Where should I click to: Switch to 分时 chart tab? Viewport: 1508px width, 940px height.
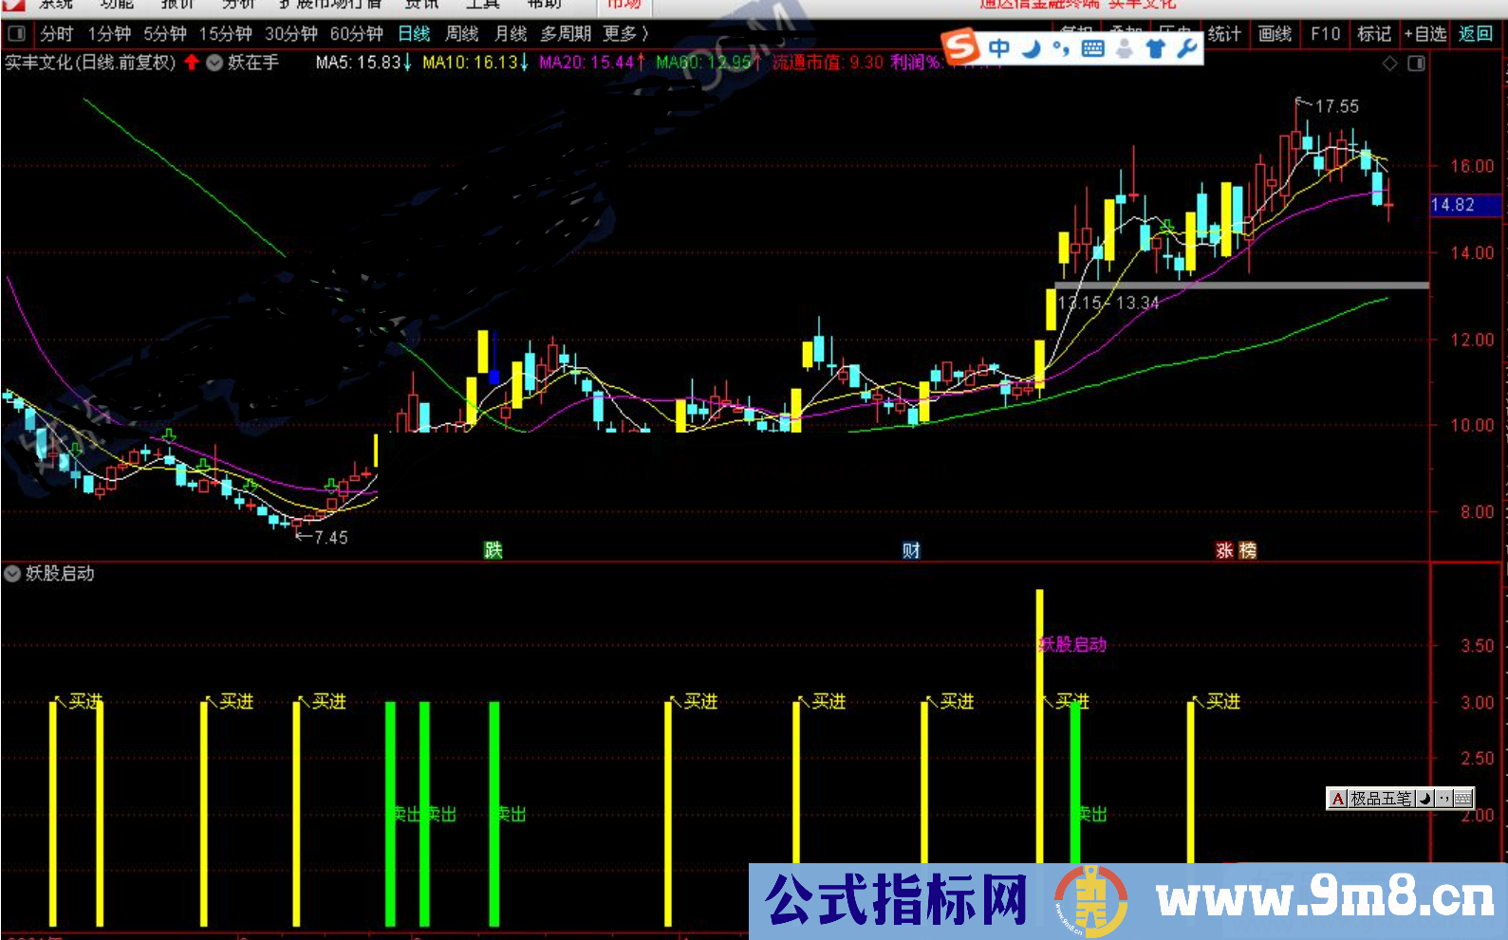pos(56,34)
